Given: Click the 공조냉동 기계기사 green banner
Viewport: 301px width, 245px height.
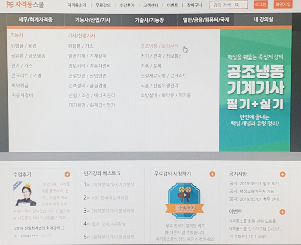Looking at the screenshot, I should pos(255,90).
